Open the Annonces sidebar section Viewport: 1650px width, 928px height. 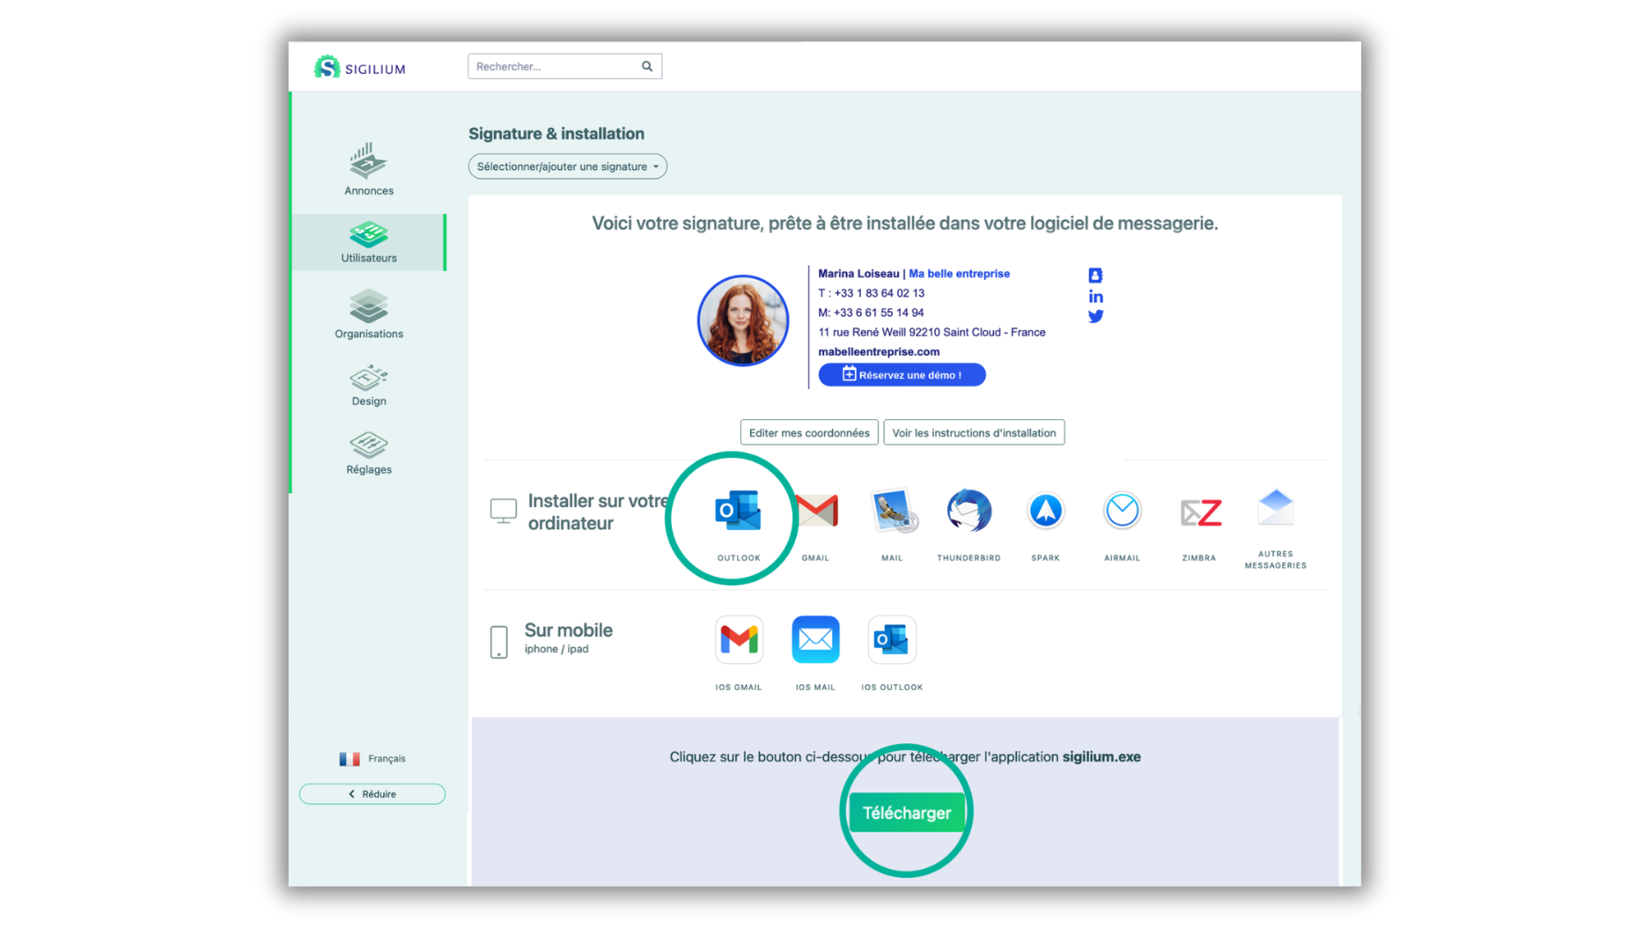(369, 169)
